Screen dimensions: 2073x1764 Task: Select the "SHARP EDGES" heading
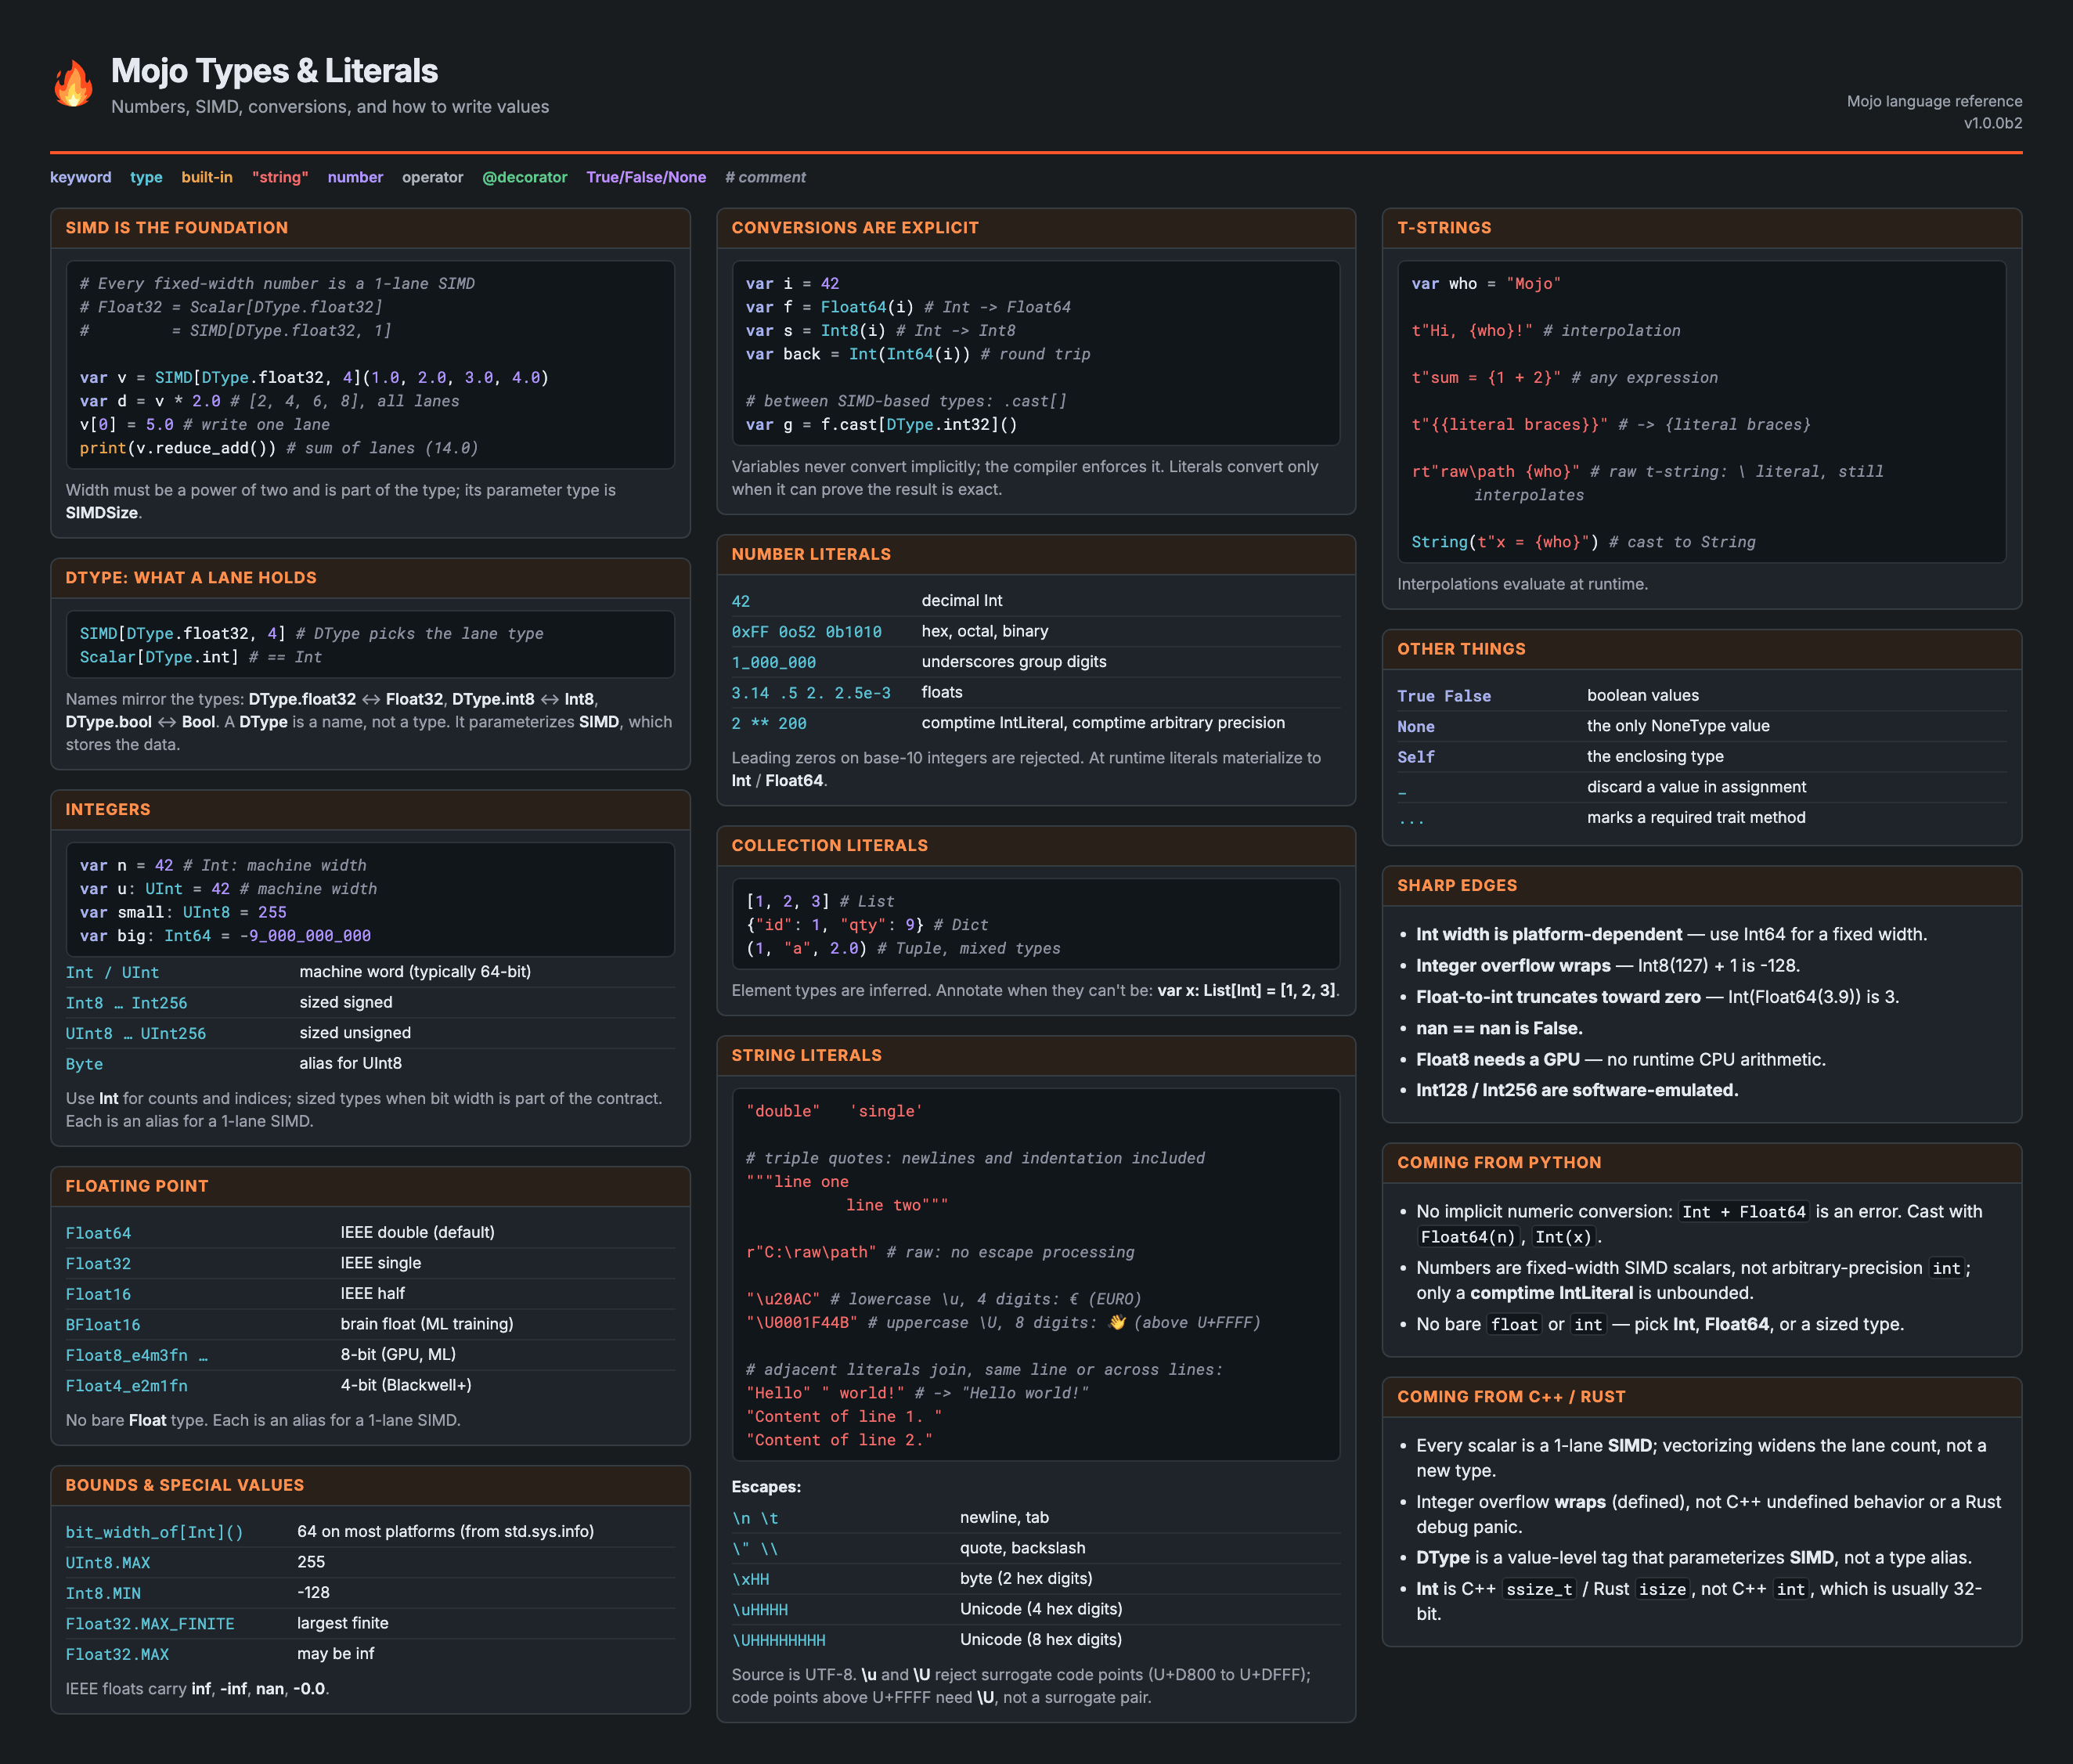(x=1457, y=886)
